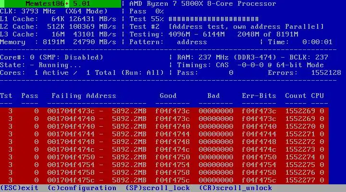
Task: Click failing address 001704f4748
Action: point(71,142)
